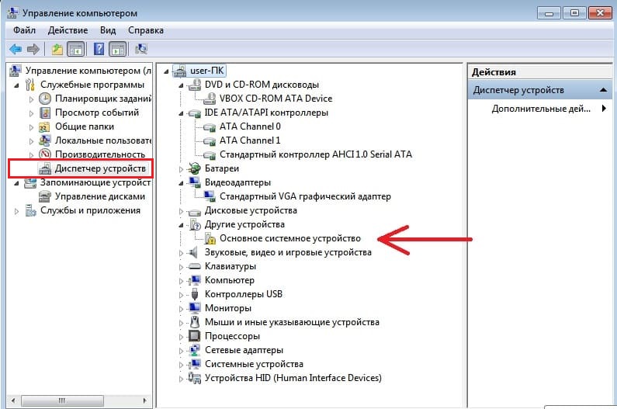Expand the Общие папки node
This screenshot has width=617, height=409.
(32, 127)
